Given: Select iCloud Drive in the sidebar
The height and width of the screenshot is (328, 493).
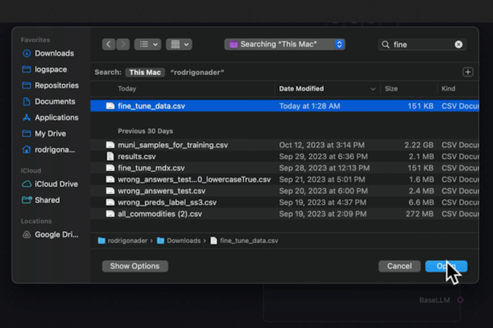Looking at the screenshot, I should pyautogui.click(x=56, y=184).
